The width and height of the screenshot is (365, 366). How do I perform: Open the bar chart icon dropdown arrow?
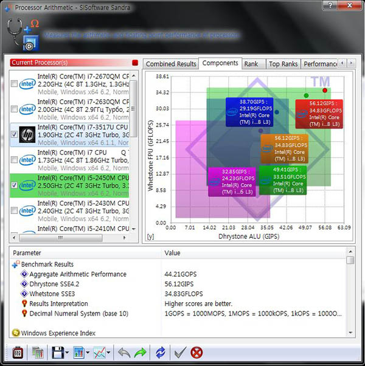click(88, 353)
